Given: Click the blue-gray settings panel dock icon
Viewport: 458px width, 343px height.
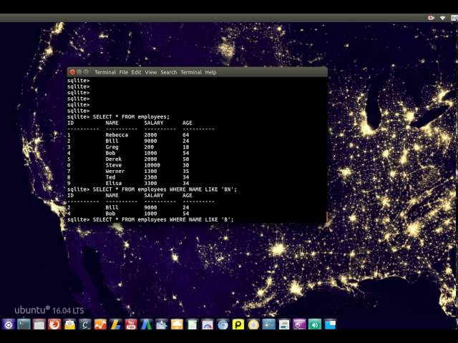Looking at the screenshot, I should pyautogui.click(x=269, y=324).
